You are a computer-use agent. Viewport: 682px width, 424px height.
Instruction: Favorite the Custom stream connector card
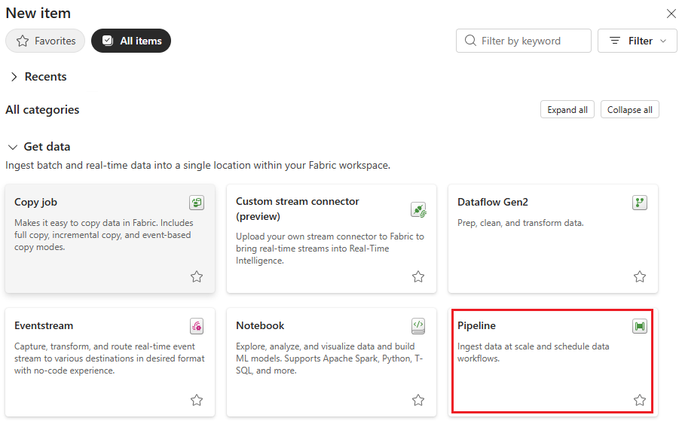418,276
